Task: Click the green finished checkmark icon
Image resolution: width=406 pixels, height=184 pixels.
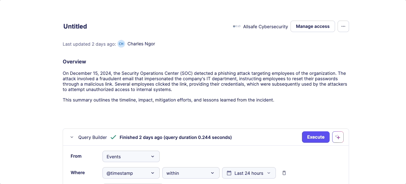Action: click(x=113, y=137)
